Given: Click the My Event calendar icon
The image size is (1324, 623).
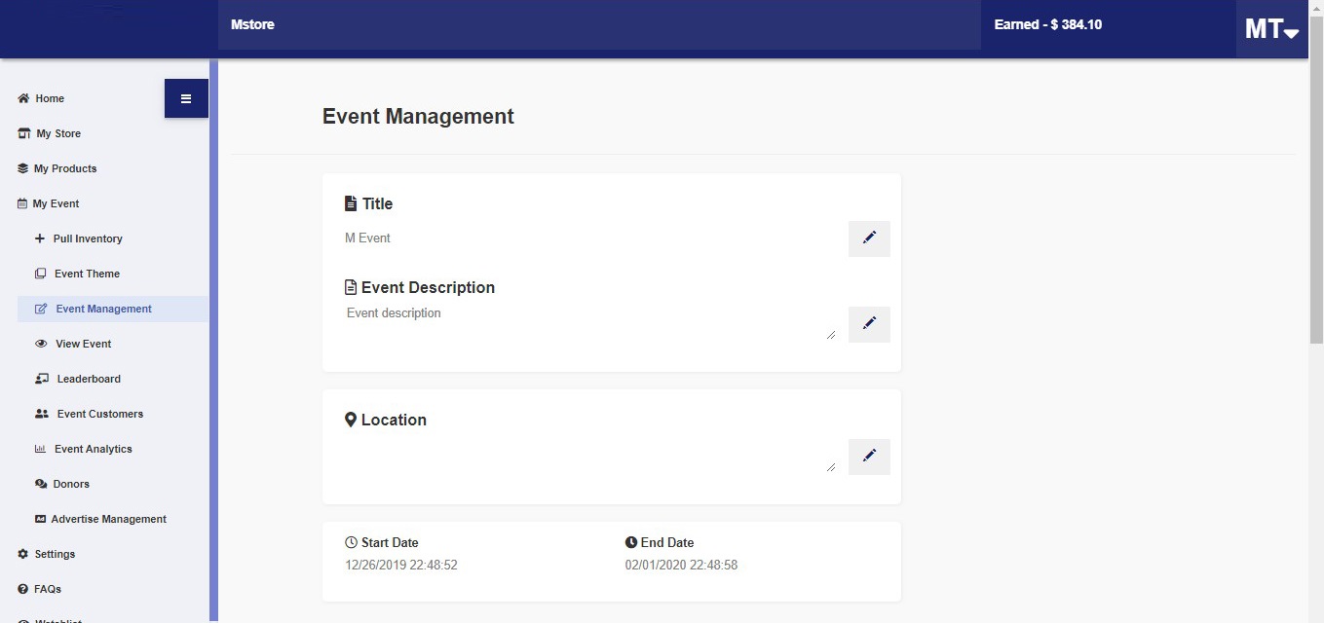Looking at the screenshot, I should (x=22, y=203).
